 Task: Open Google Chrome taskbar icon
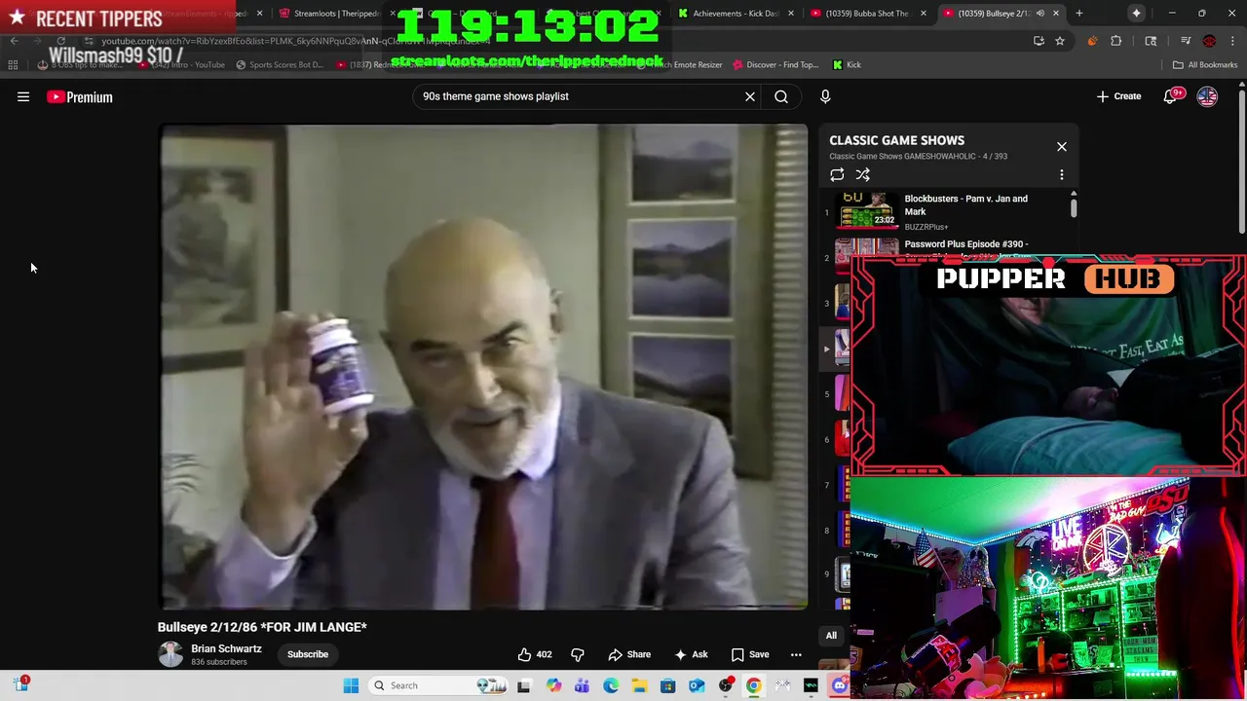click(x=754, y=685)
